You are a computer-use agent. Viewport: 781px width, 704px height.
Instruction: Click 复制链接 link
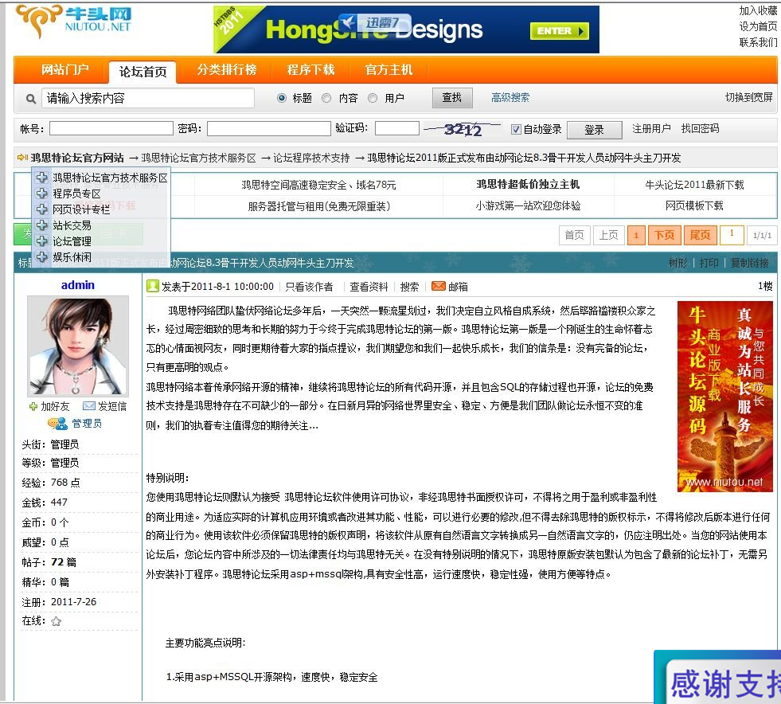pos(750,263)
